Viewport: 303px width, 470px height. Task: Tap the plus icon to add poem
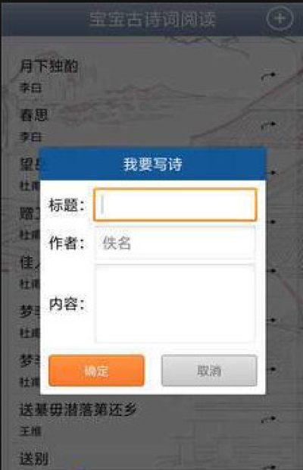[x=280, y=19]
